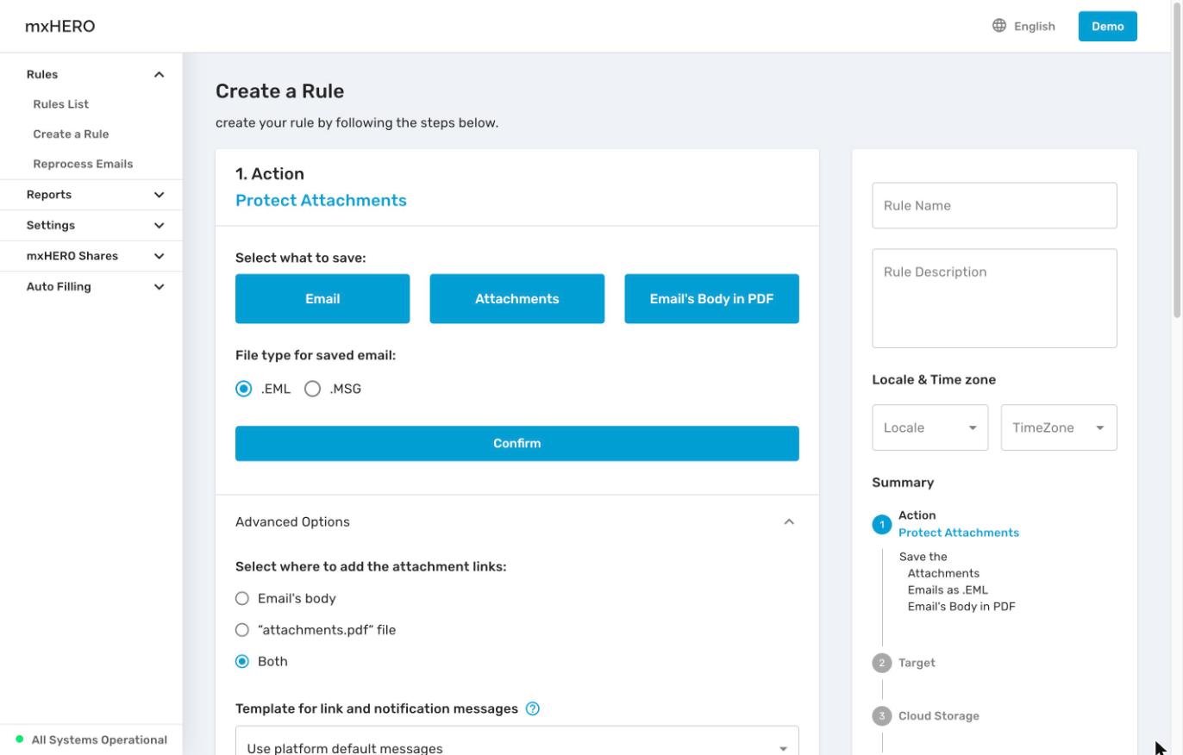This screenshot has width=1183, height=755.
Task: Click the Confirm button
Action: tap(516, 443)
